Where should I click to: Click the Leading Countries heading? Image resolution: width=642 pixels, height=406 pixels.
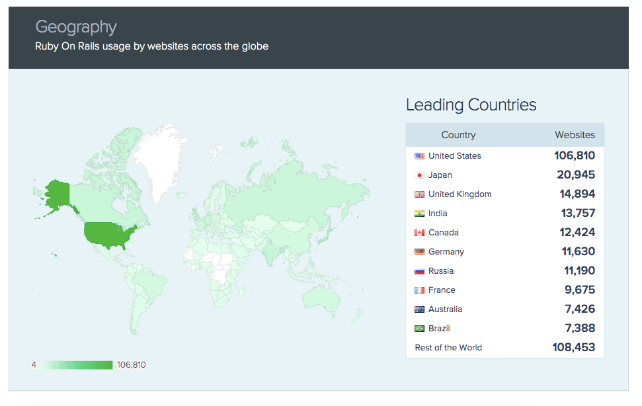coord(471,104)
